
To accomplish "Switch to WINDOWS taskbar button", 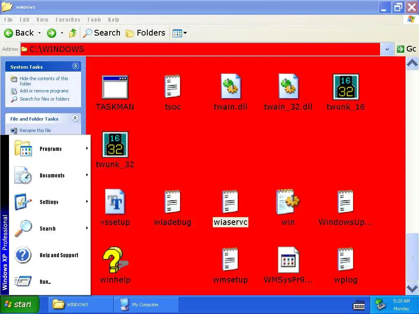I will (x=81, y=304).
